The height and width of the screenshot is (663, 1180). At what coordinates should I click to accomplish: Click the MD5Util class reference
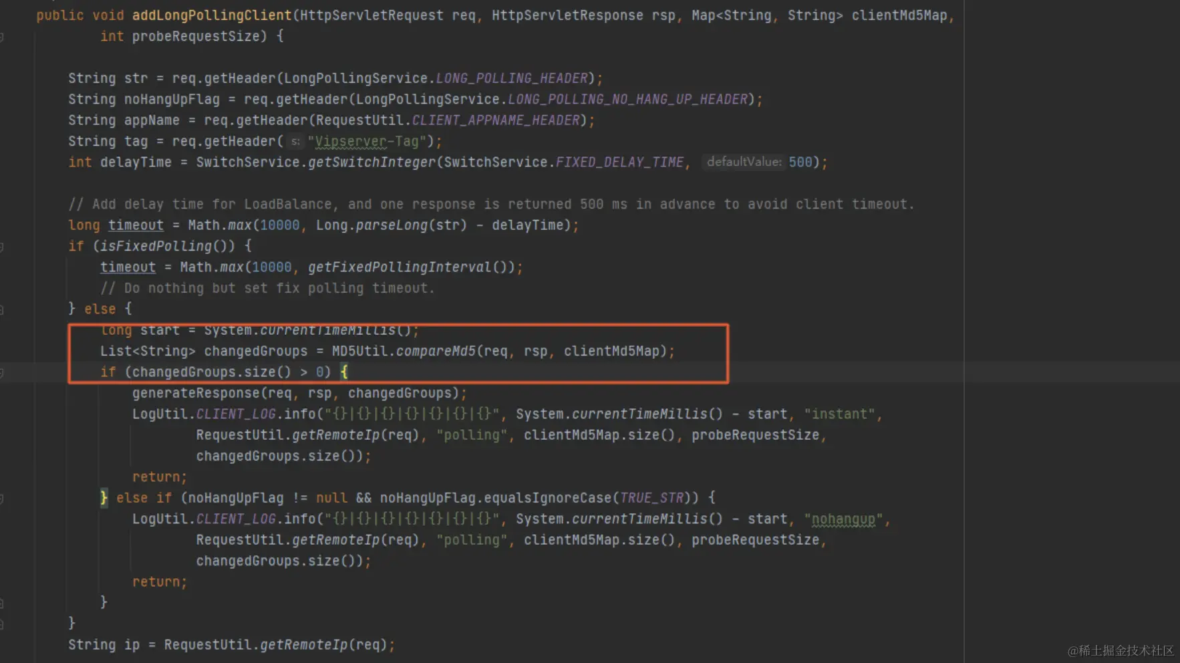[359, 352]
